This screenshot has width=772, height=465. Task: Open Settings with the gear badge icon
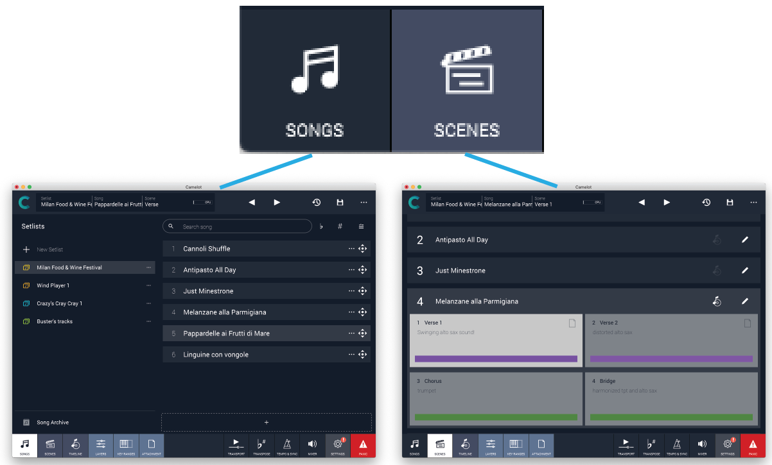coord(337,444)
